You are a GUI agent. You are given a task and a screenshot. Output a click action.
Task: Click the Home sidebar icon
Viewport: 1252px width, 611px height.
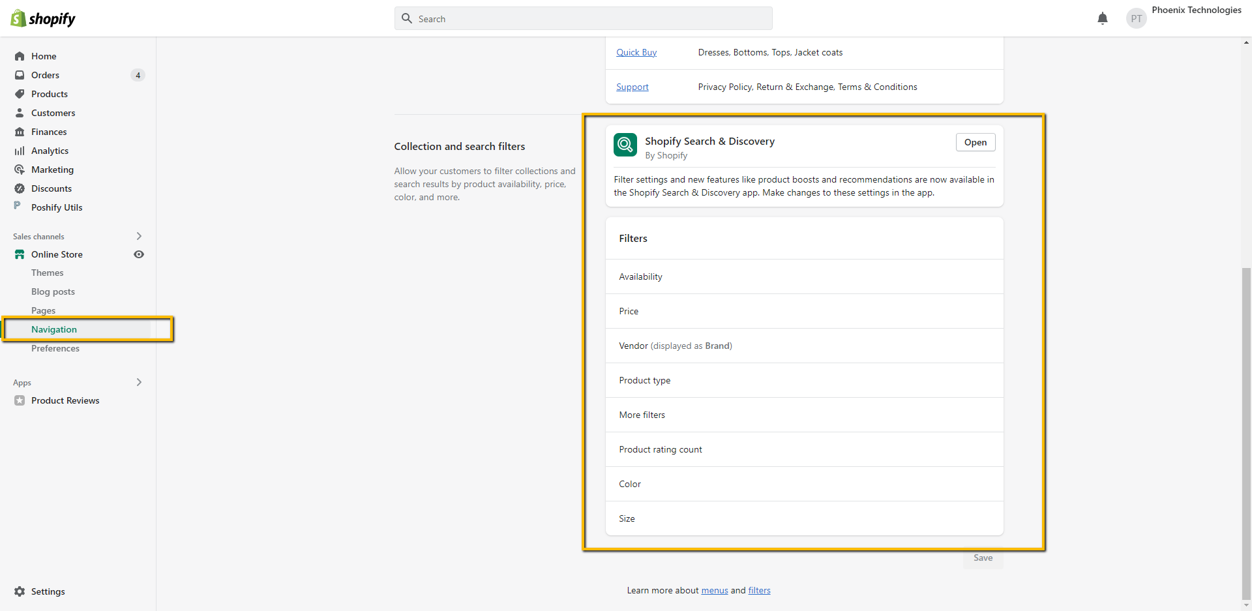pos(20,56)
